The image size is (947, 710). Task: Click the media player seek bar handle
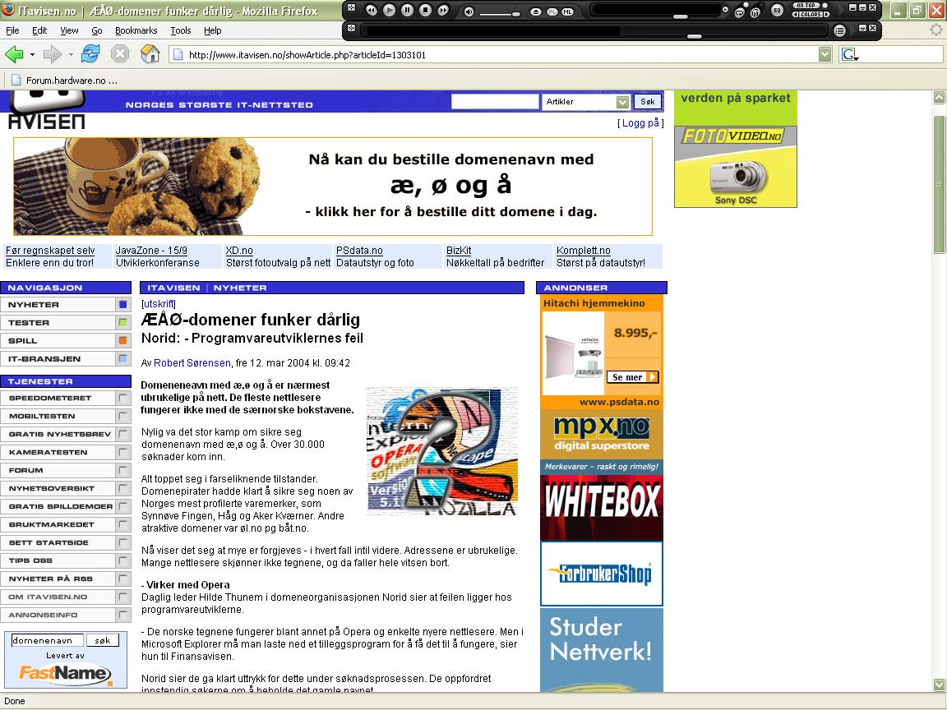[x=681, y=16]
